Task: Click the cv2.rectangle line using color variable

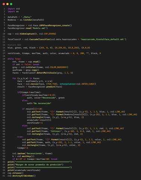Action: [51, 145]
